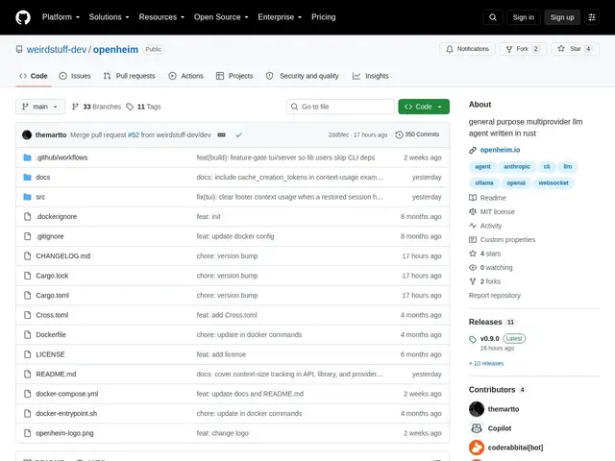Click the star icon next to 4 stars
This screenshot has width=615, height=461.
(x=473, y=254)
